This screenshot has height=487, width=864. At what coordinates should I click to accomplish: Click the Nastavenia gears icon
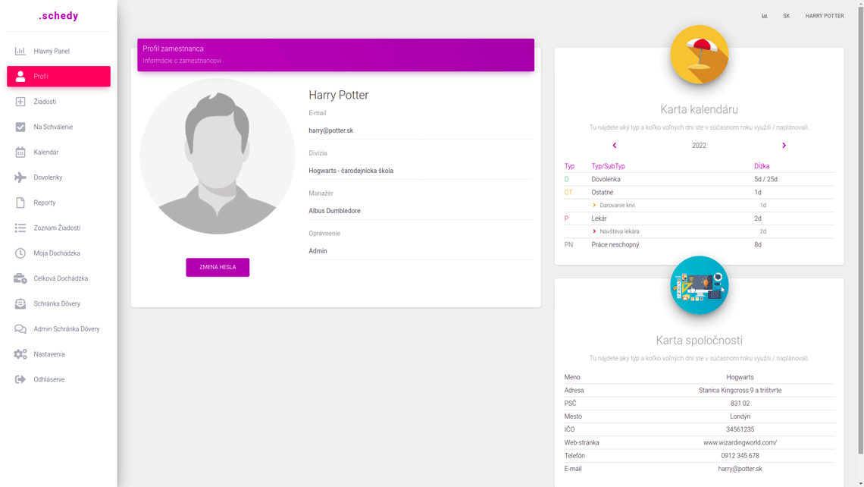tap(20, 354)
